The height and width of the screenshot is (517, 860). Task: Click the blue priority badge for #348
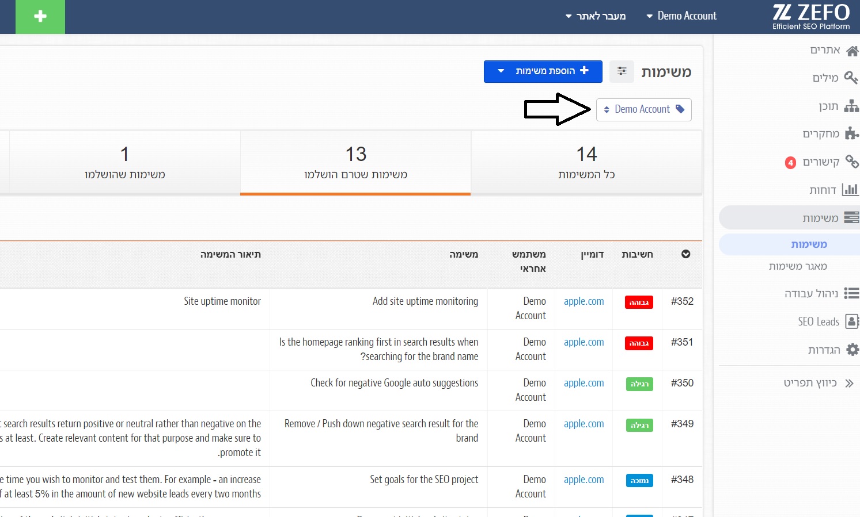tap(639, 480)
